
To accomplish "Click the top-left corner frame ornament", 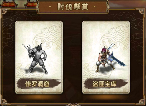I will point(4,12).
